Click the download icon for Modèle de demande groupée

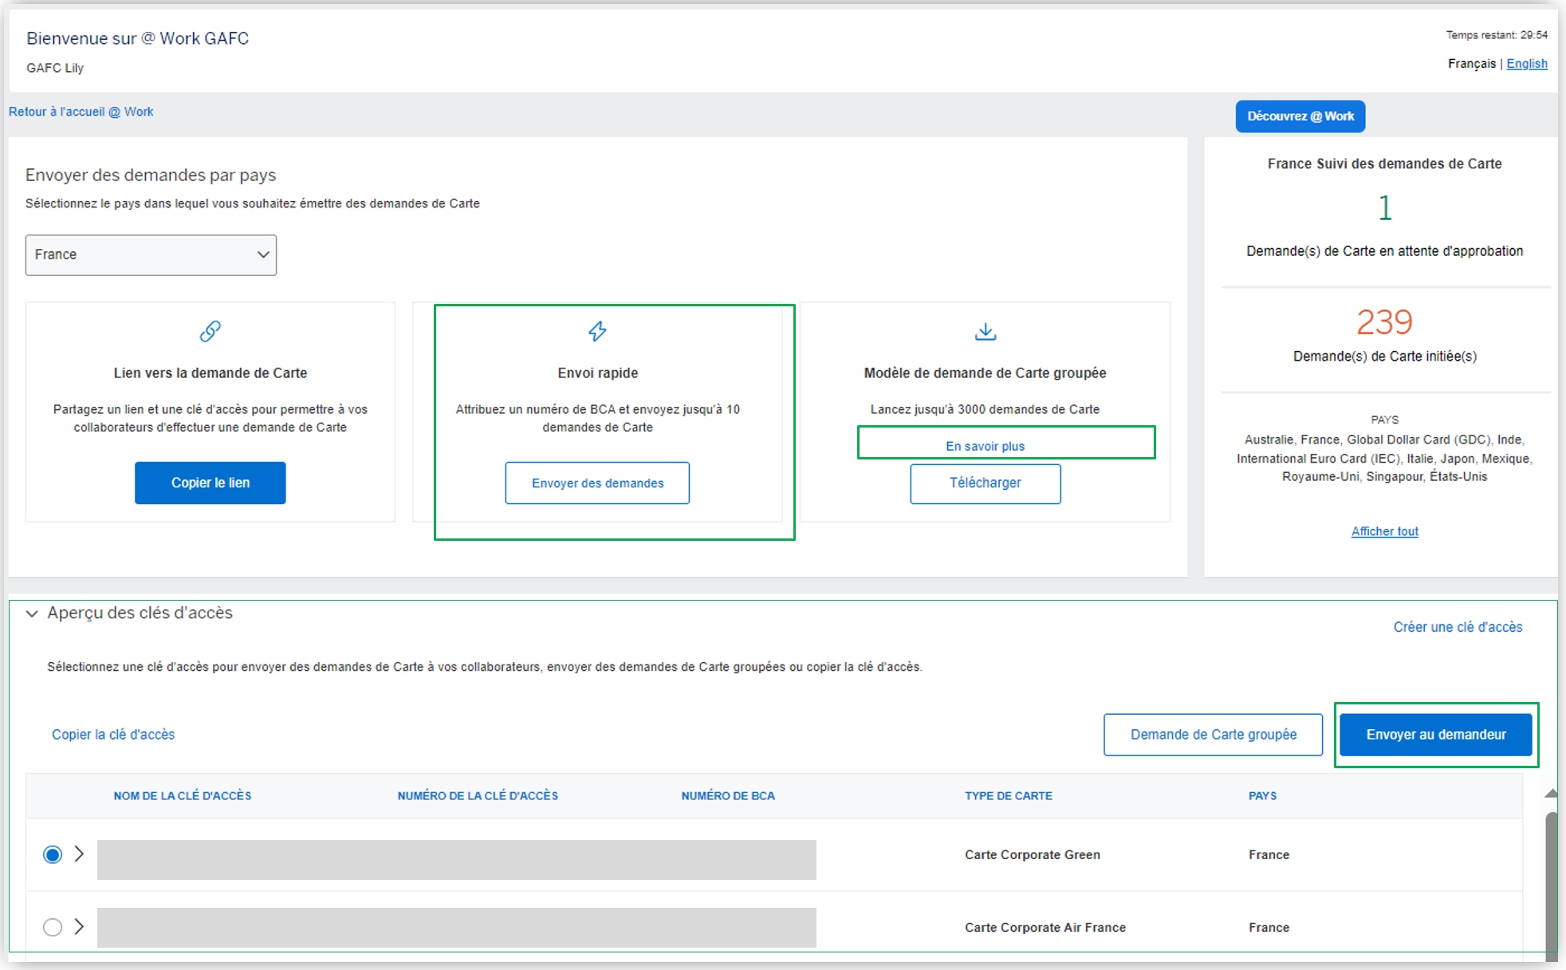[985, 333]
